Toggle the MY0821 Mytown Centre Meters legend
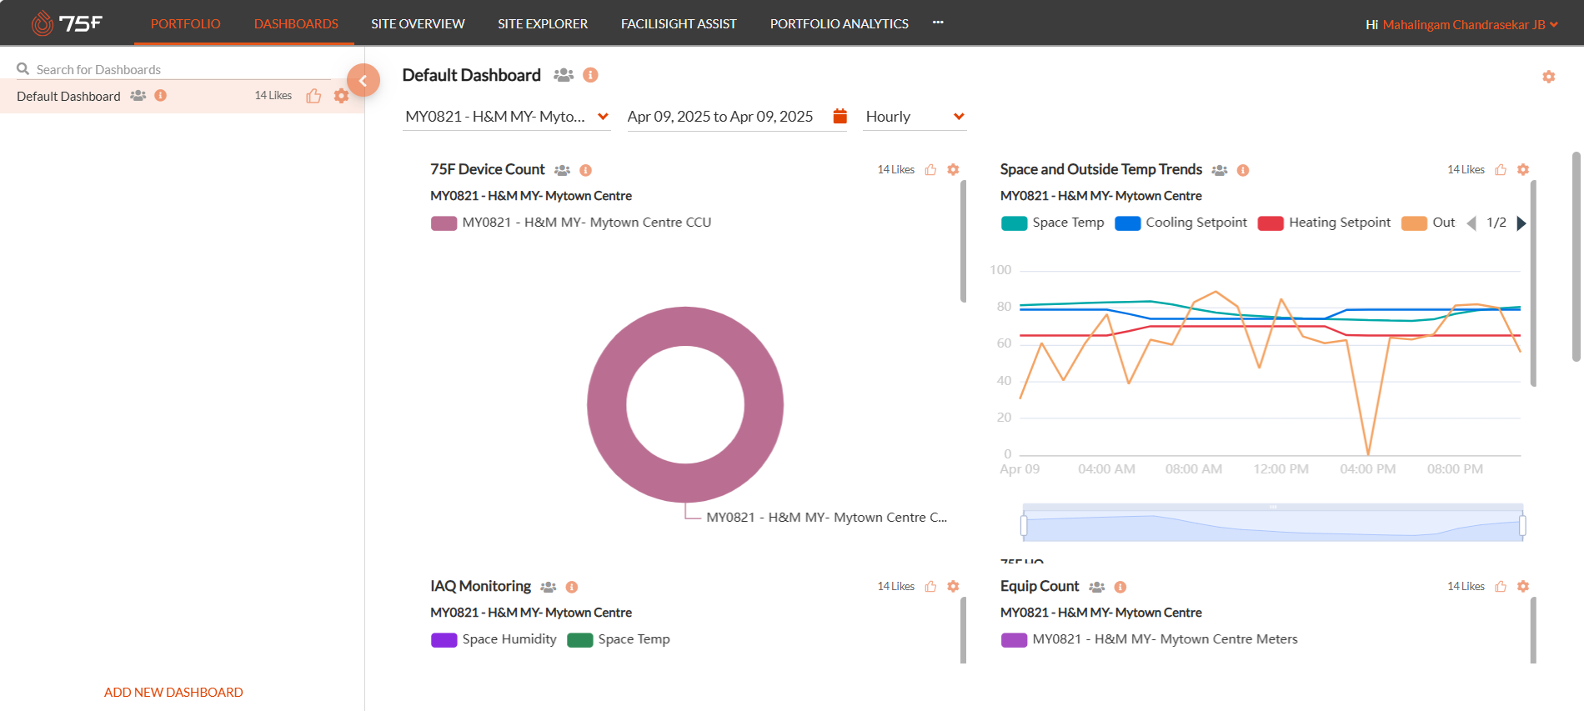Viewport: 1584px width, 711px height. click(x=1149, y=639)
